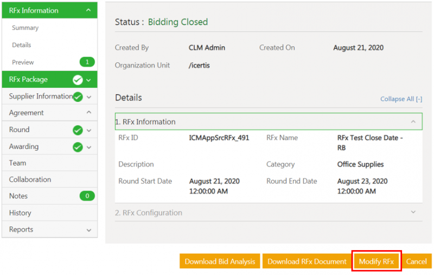
Task: Go to the Team section
Action: coord(17,163)
